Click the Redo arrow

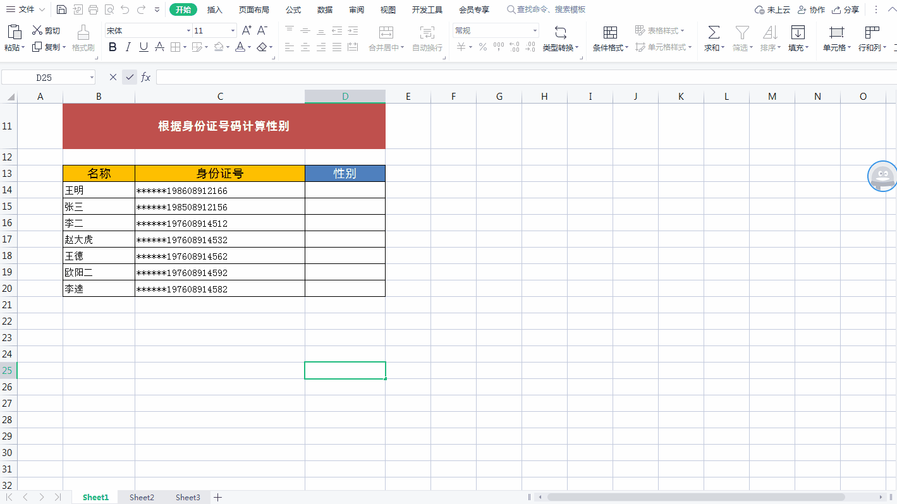pos(141,9)
